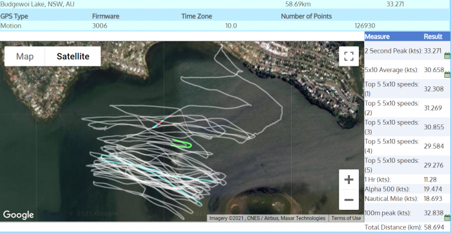Toggle fullscreen map view
This screenshot has width=451, height=233.
pos(349,56)
